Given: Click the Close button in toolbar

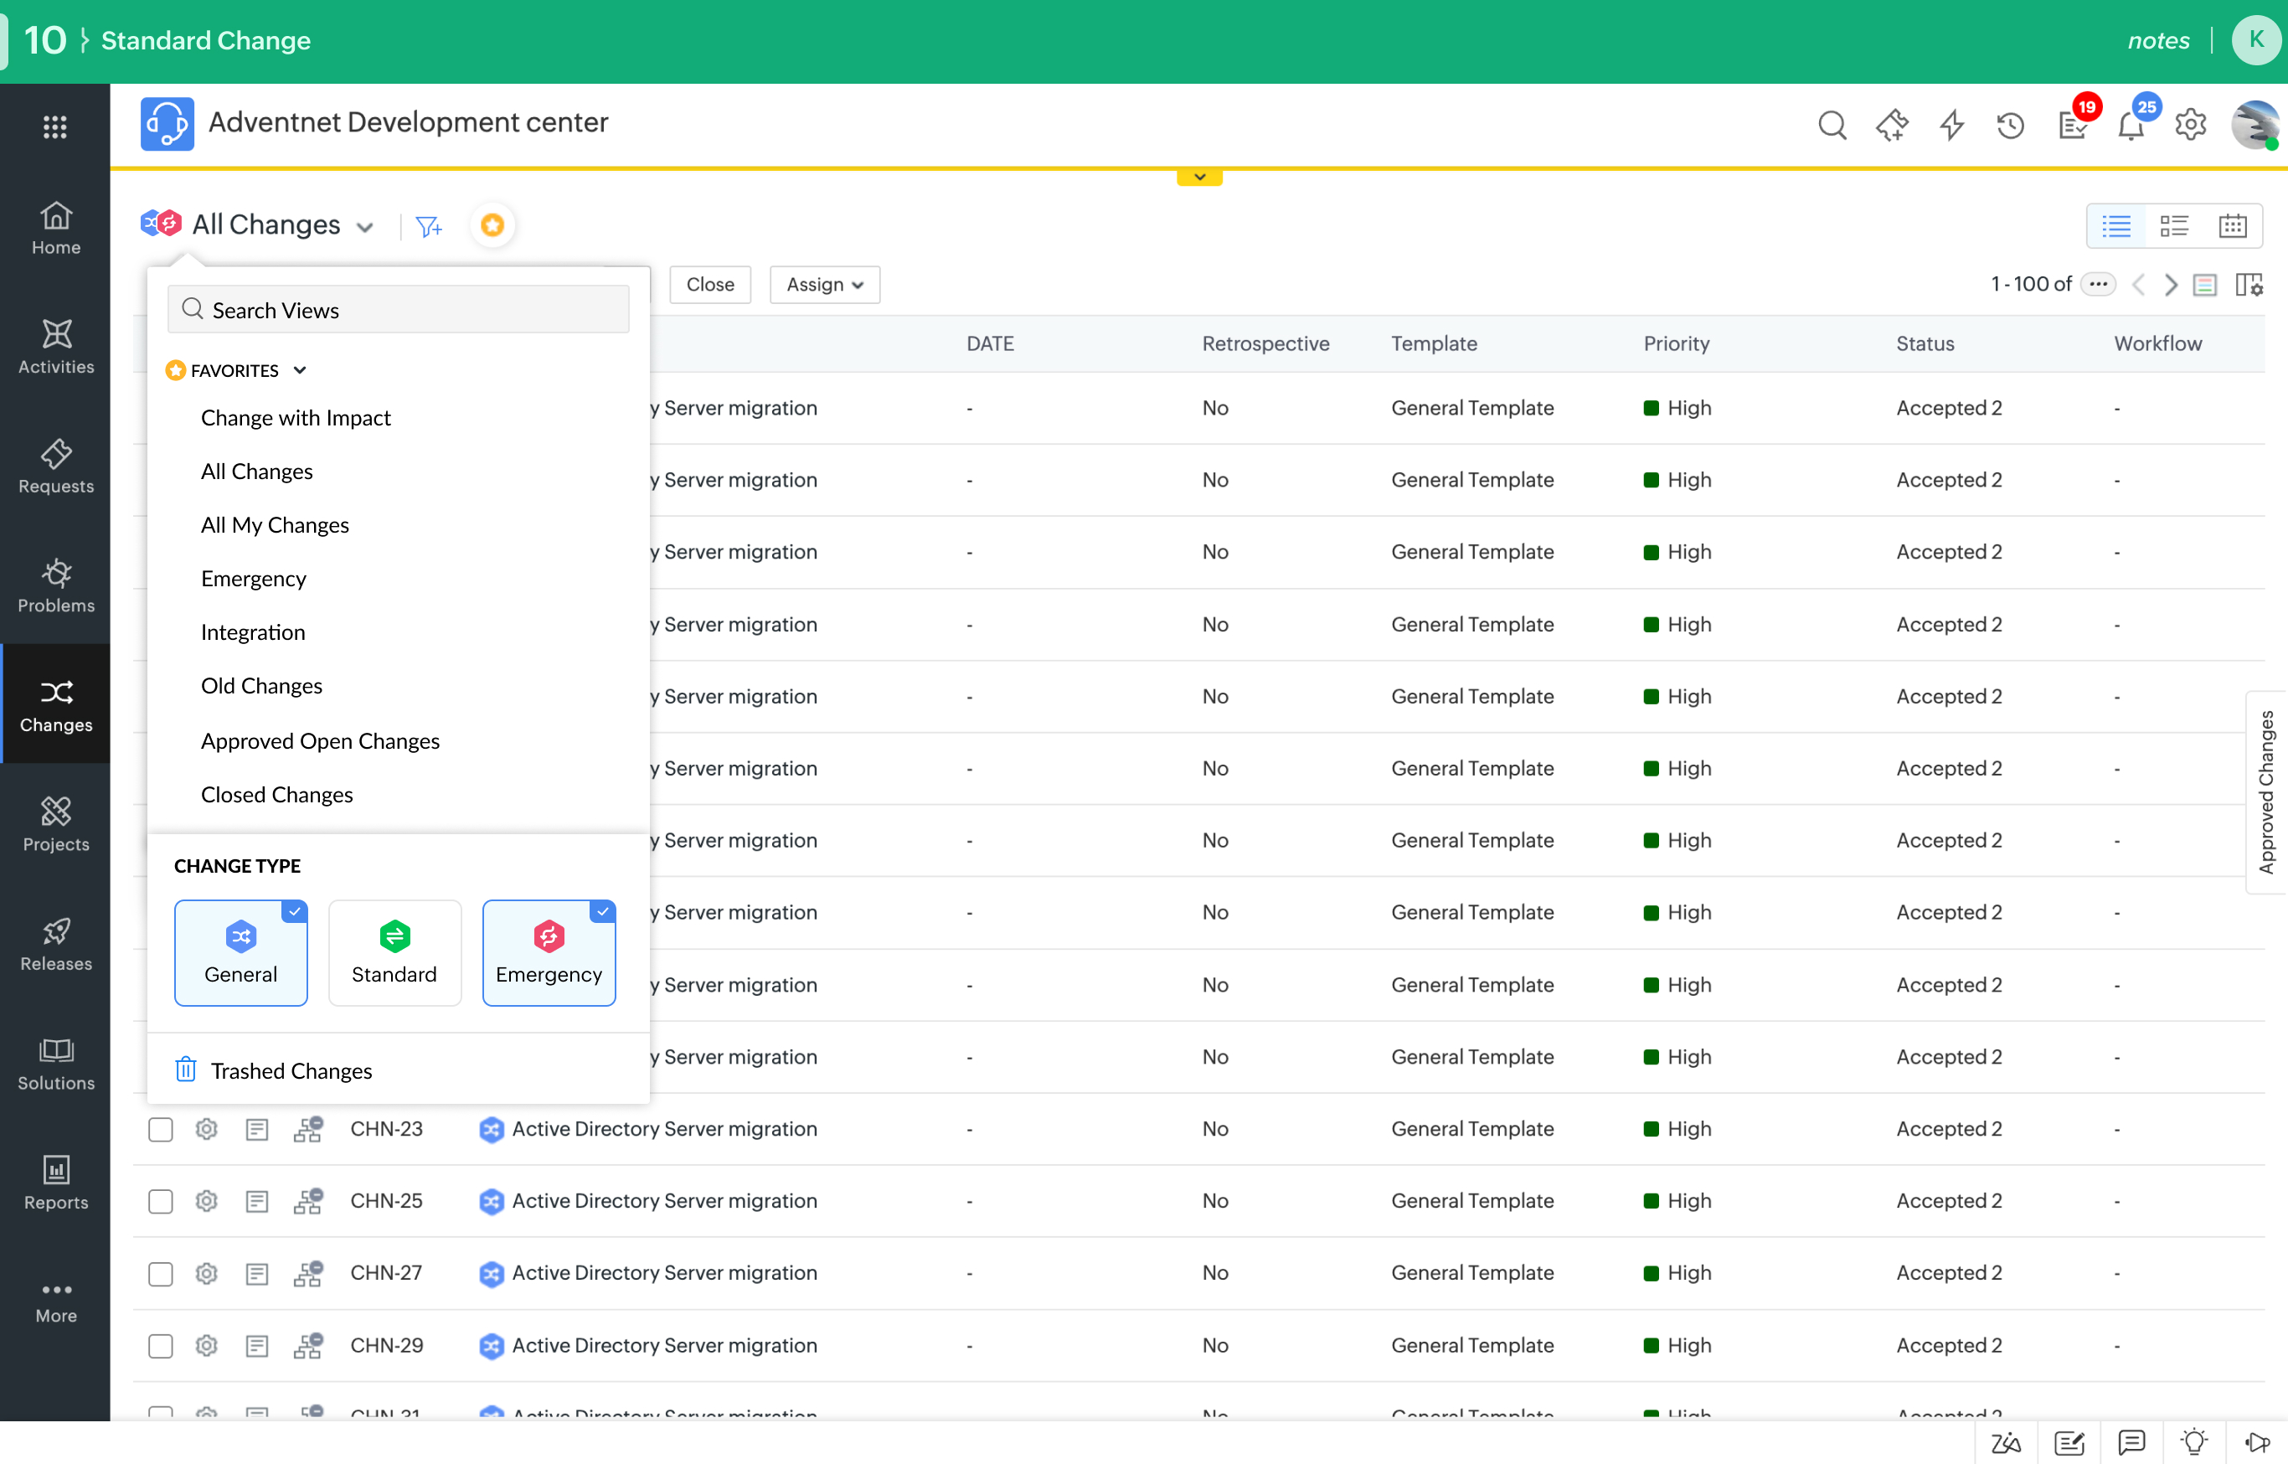Looking at the screenshot, I should click(x=710, y=284).
